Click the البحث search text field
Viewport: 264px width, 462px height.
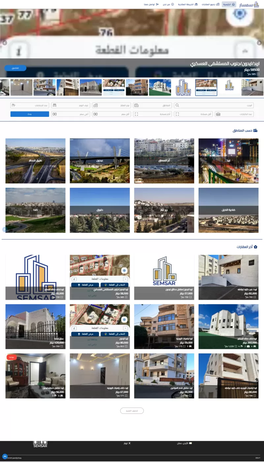[214, 105]
